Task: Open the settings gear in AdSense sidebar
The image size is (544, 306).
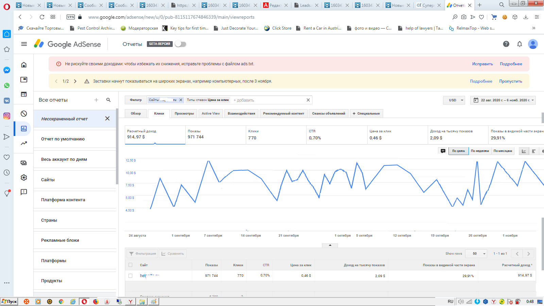Action: pyautogui.click(x=24, y=177)
